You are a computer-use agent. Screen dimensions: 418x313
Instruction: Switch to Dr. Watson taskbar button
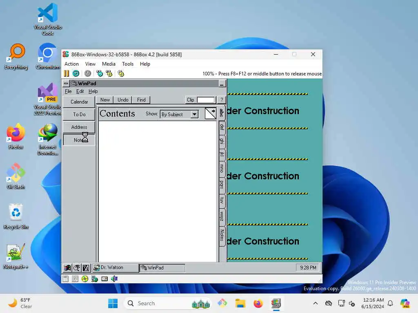116,268
